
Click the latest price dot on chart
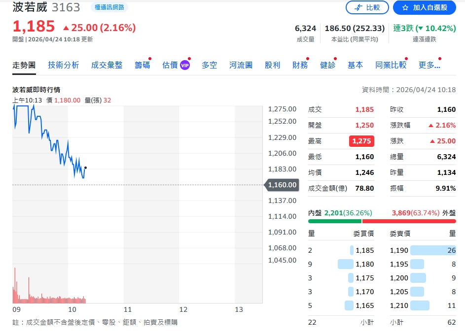click(x=85, y=168)
